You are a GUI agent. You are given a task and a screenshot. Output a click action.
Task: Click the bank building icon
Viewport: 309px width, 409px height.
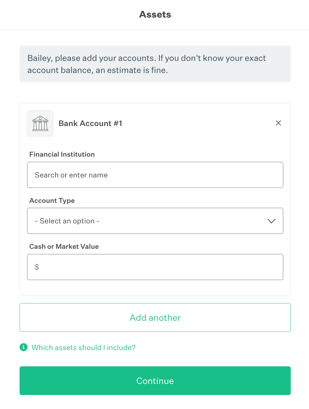[x=40, y=123]
